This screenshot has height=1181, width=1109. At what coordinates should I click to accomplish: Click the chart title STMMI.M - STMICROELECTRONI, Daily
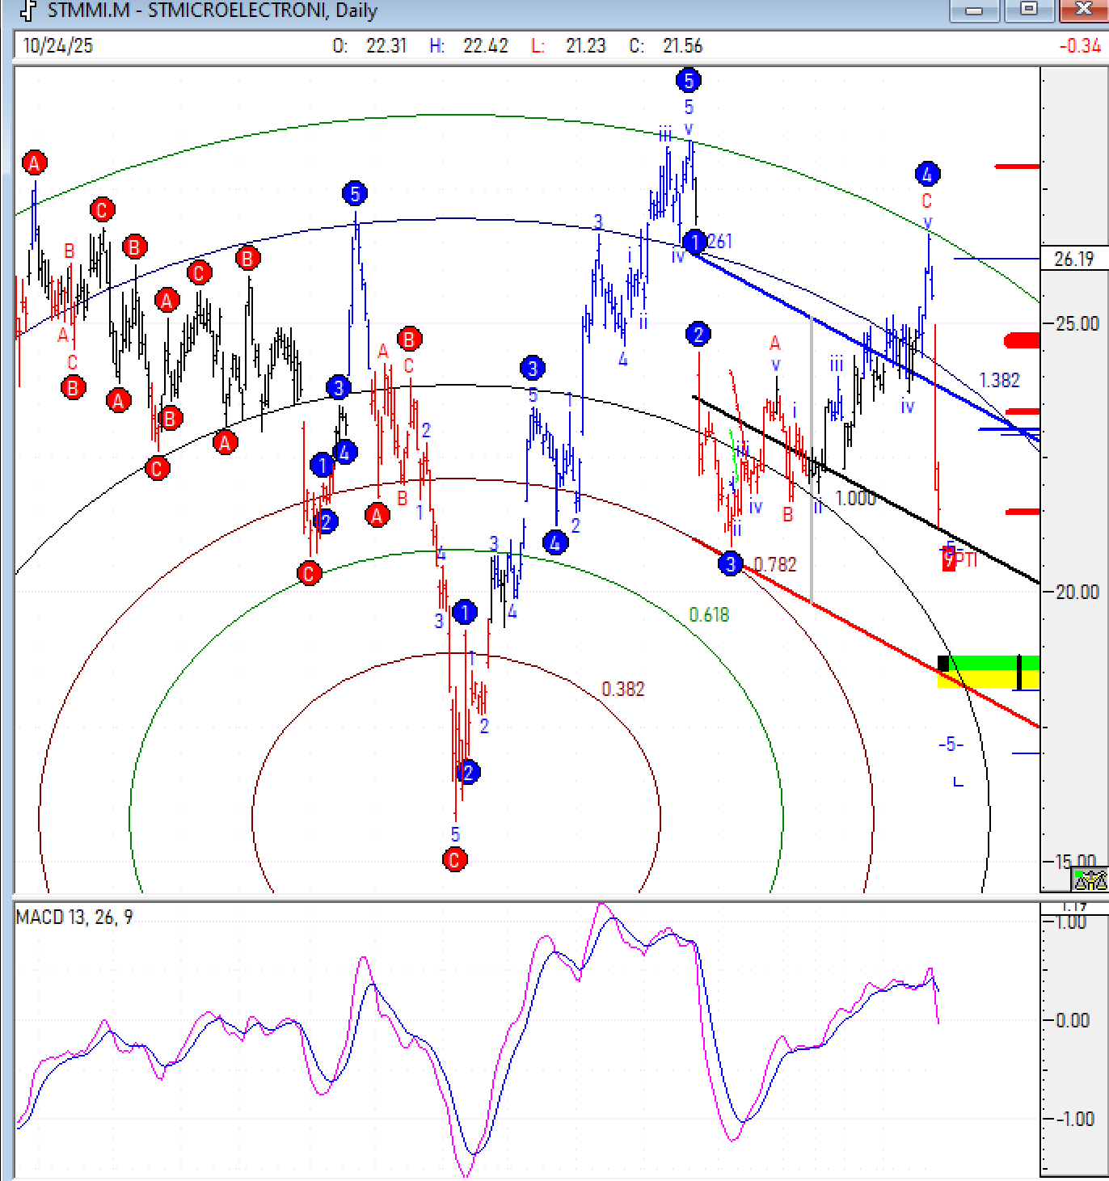(x=212, y=11)
